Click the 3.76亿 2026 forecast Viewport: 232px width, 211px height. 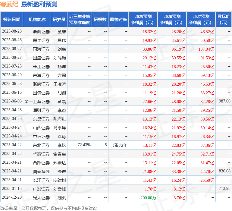click(x=179, y=198)
